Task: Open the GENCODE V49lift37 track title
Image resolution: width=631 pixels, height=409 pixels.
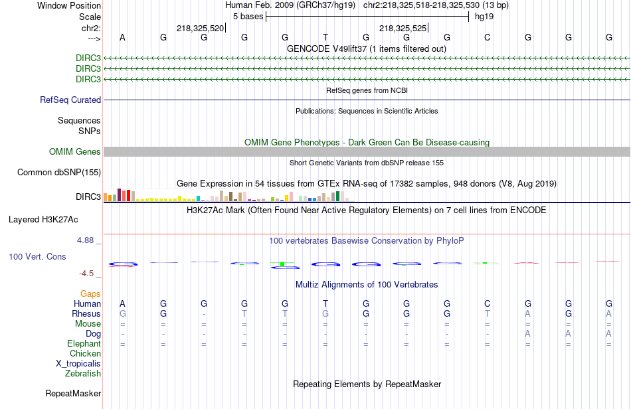Action: point(367,48)
